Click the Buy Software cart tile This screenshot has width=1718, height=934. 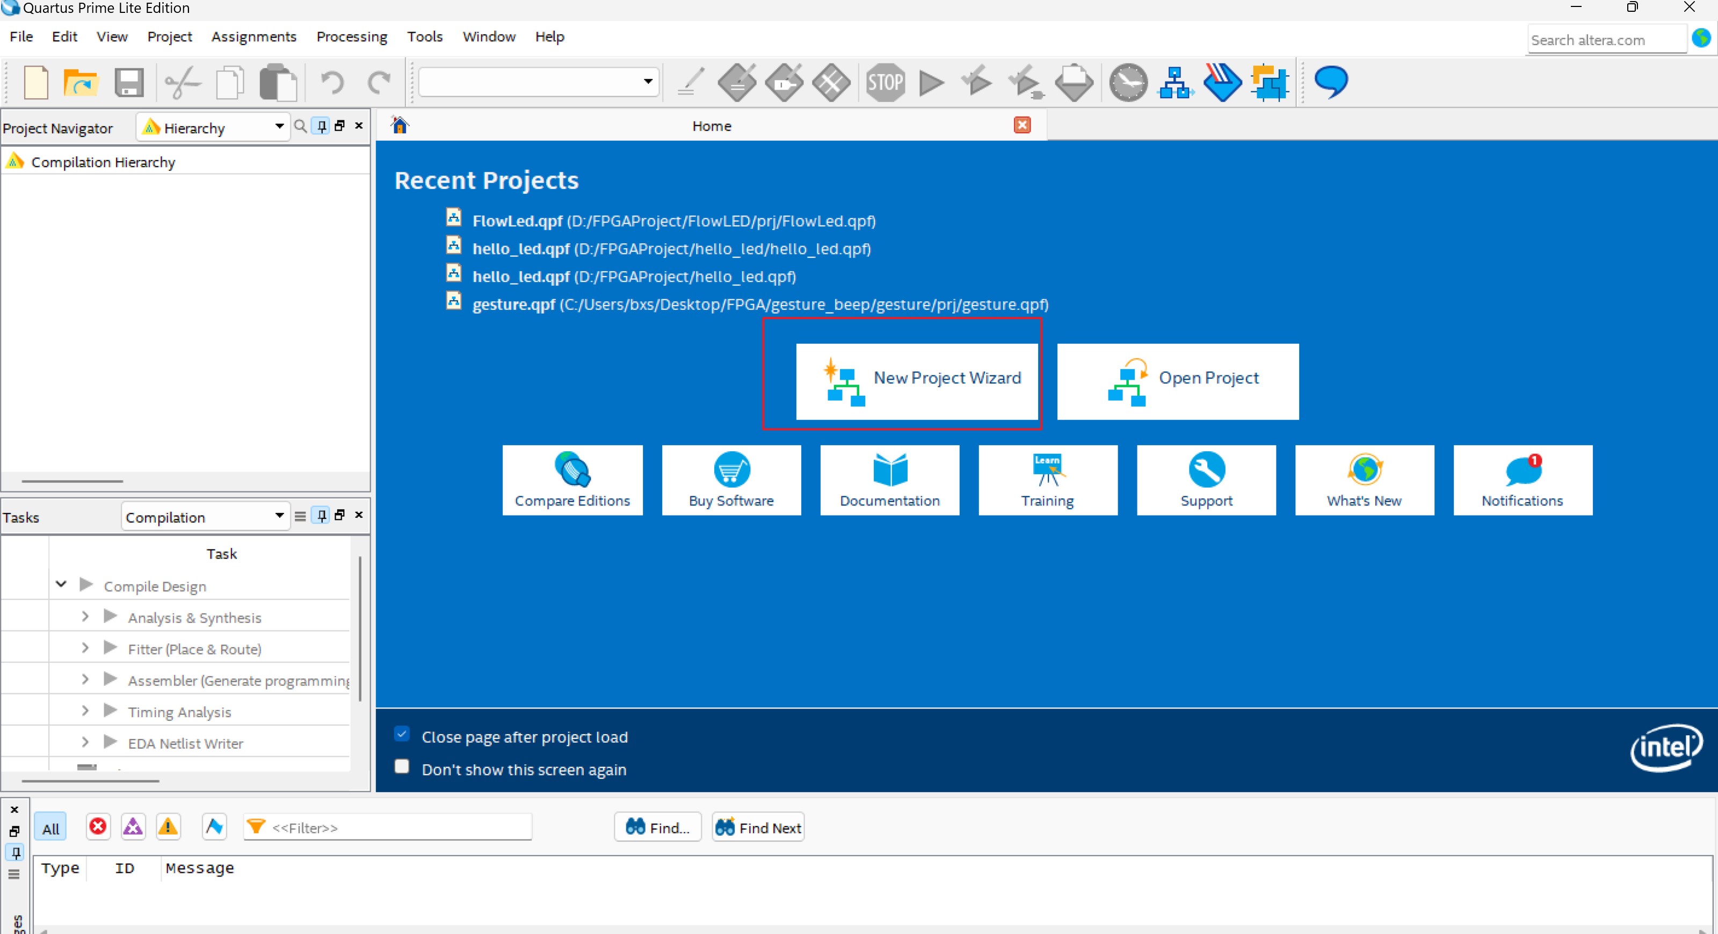(731, 480)
